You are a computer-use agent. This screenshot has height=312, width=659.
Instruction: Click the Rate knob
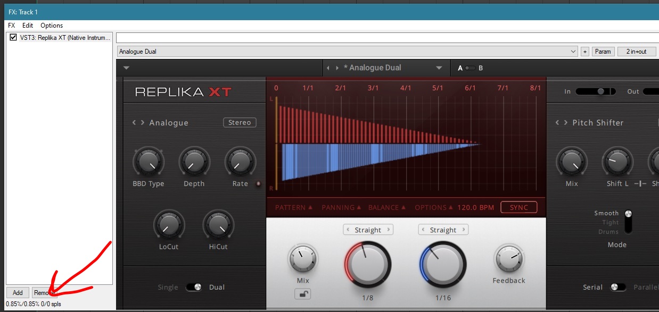240,162
